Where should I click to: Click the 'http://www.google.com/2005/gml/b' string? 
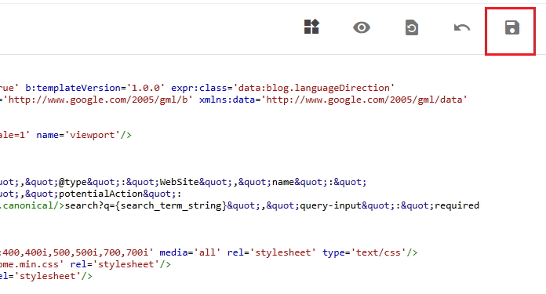[97, 100]
